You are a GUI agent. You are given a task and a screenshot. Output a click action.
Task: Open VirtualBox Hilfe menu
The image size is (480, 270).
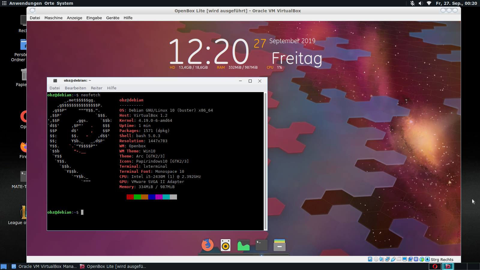pyautogui.click(x=128, y=18)
